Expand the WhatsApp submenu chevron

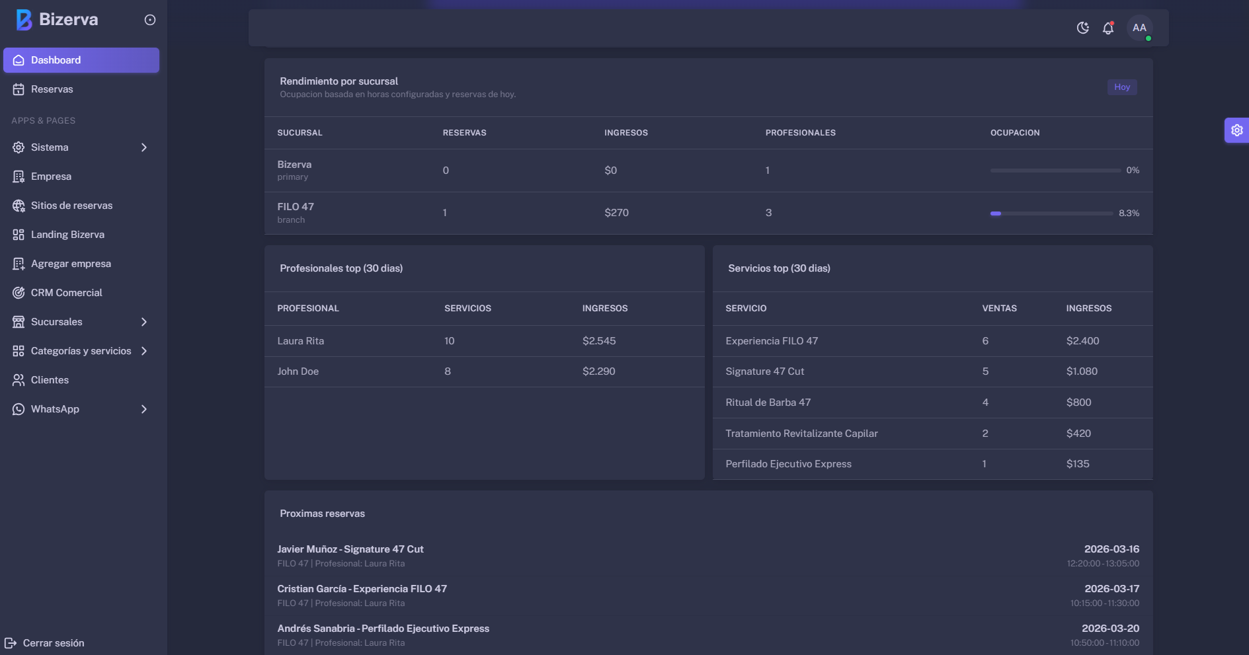pos(144,409)
